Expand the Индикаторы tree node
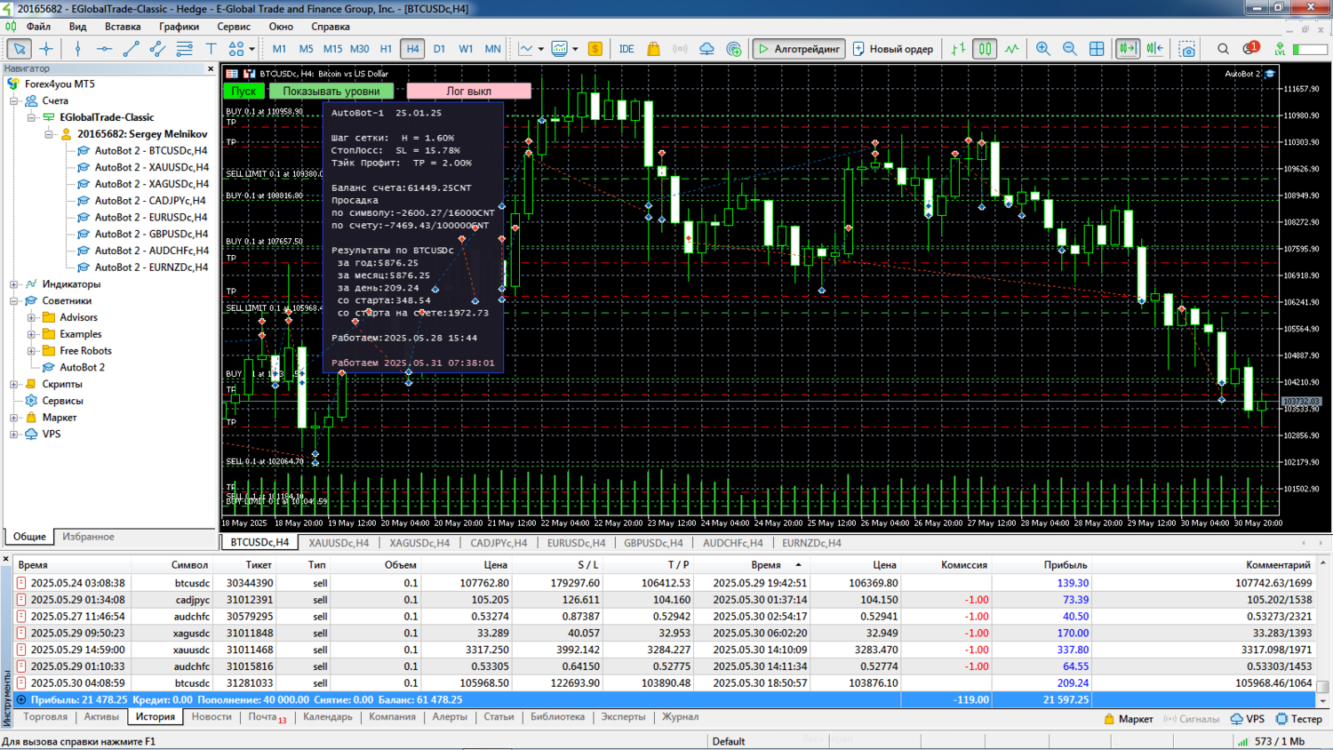The width and height of the screenshot is (1333, 750). 14,284
